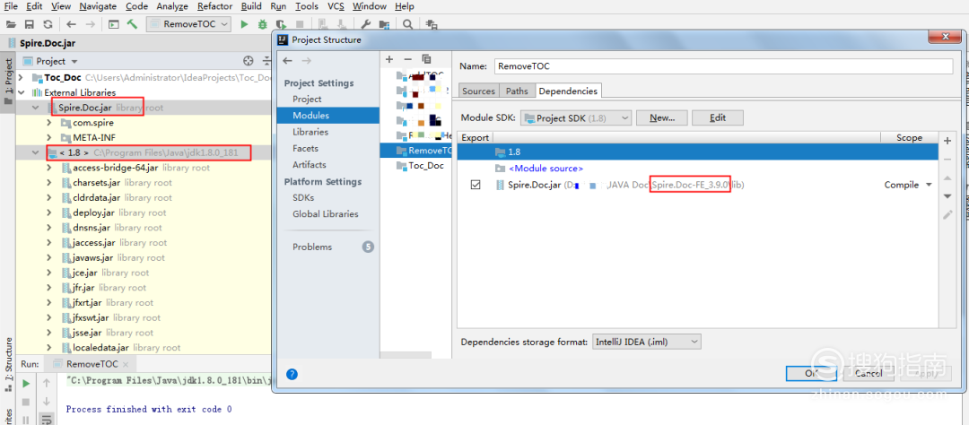Start debugging with the green bug icon
Image resolution: width=969 pixels, height=425 pixels.
click(x=263, y=24)
